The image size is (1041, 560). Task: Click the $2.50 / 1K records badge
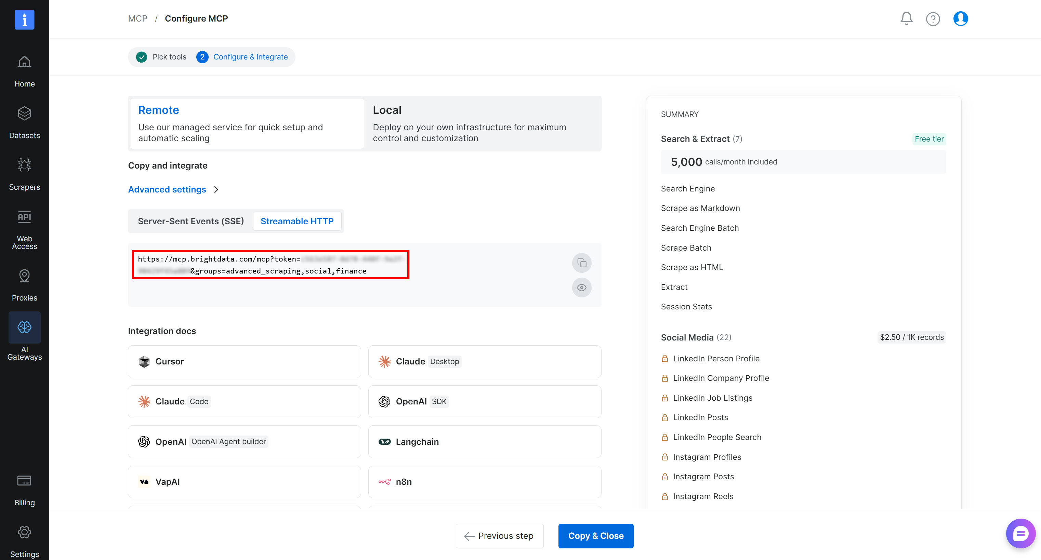(912, 337)
